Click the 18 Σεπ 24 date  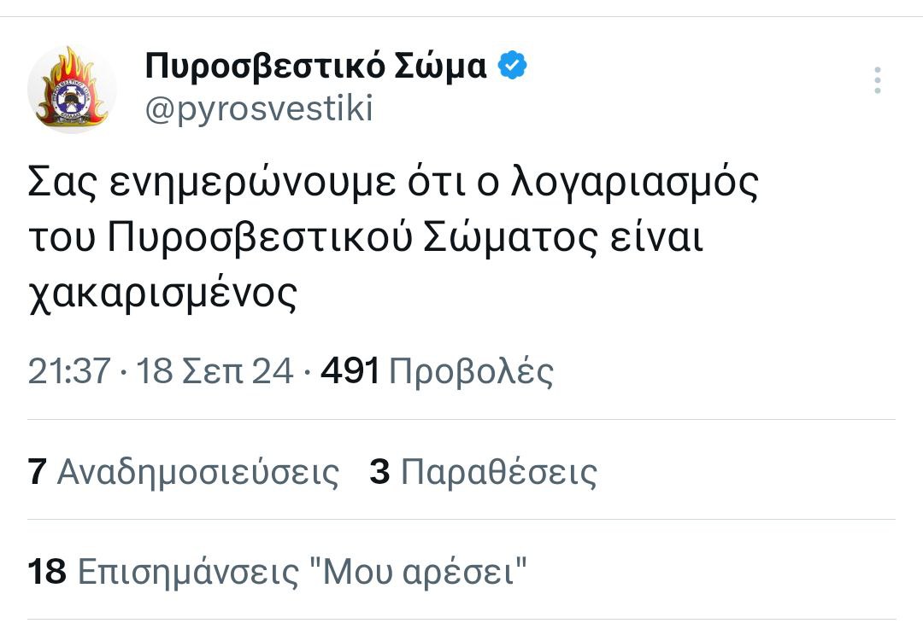(215, 371)
